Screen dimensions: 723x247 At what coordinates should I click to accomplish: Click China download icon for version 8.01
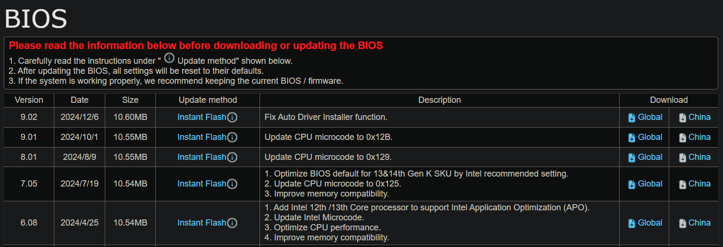[x=683, y=158]
